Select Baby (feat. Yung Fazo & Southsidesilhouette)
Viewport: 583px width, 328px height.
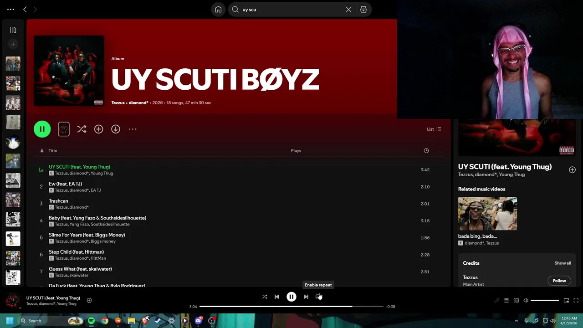[x=97, y=218]
